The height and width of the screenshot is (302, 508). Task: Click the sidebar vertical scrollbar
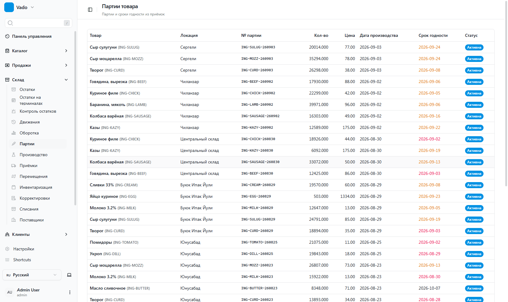click(x=75, y=118)
